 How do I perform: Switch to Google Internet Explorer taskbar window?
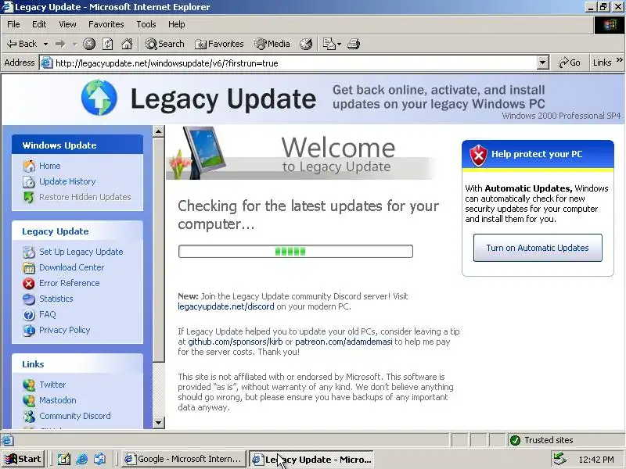pos(184,459)
